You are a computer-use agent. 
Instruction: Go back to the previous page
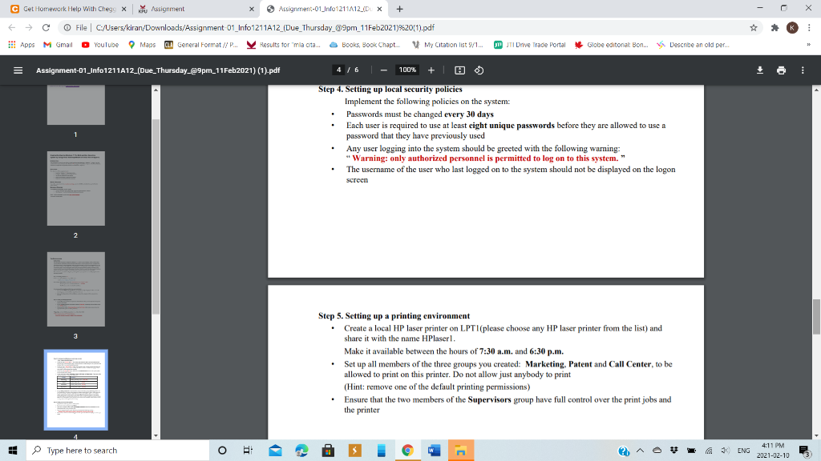click(12, 28)
